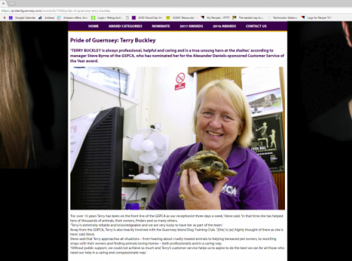Open the AWARD CATEGORIES menu item

[125, 26]
